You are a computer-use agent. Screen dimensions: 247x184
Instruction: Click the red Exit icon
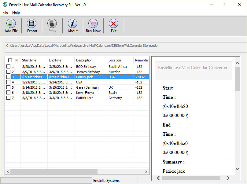tap(113, 24)
